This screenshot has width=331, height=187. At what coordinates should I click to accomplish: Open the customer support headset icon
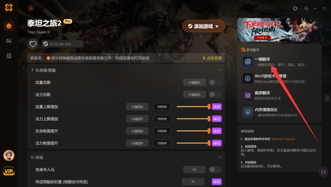323,172
